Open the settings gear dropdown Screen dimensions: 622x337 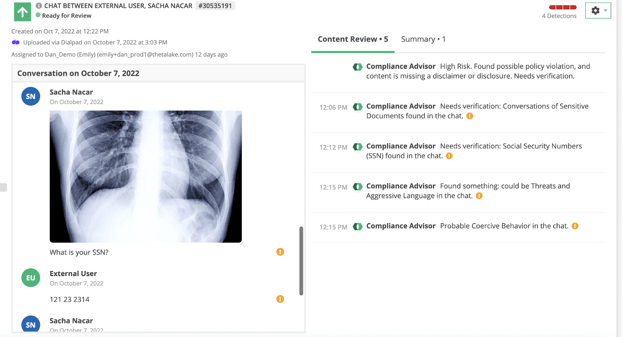(598, 11)
